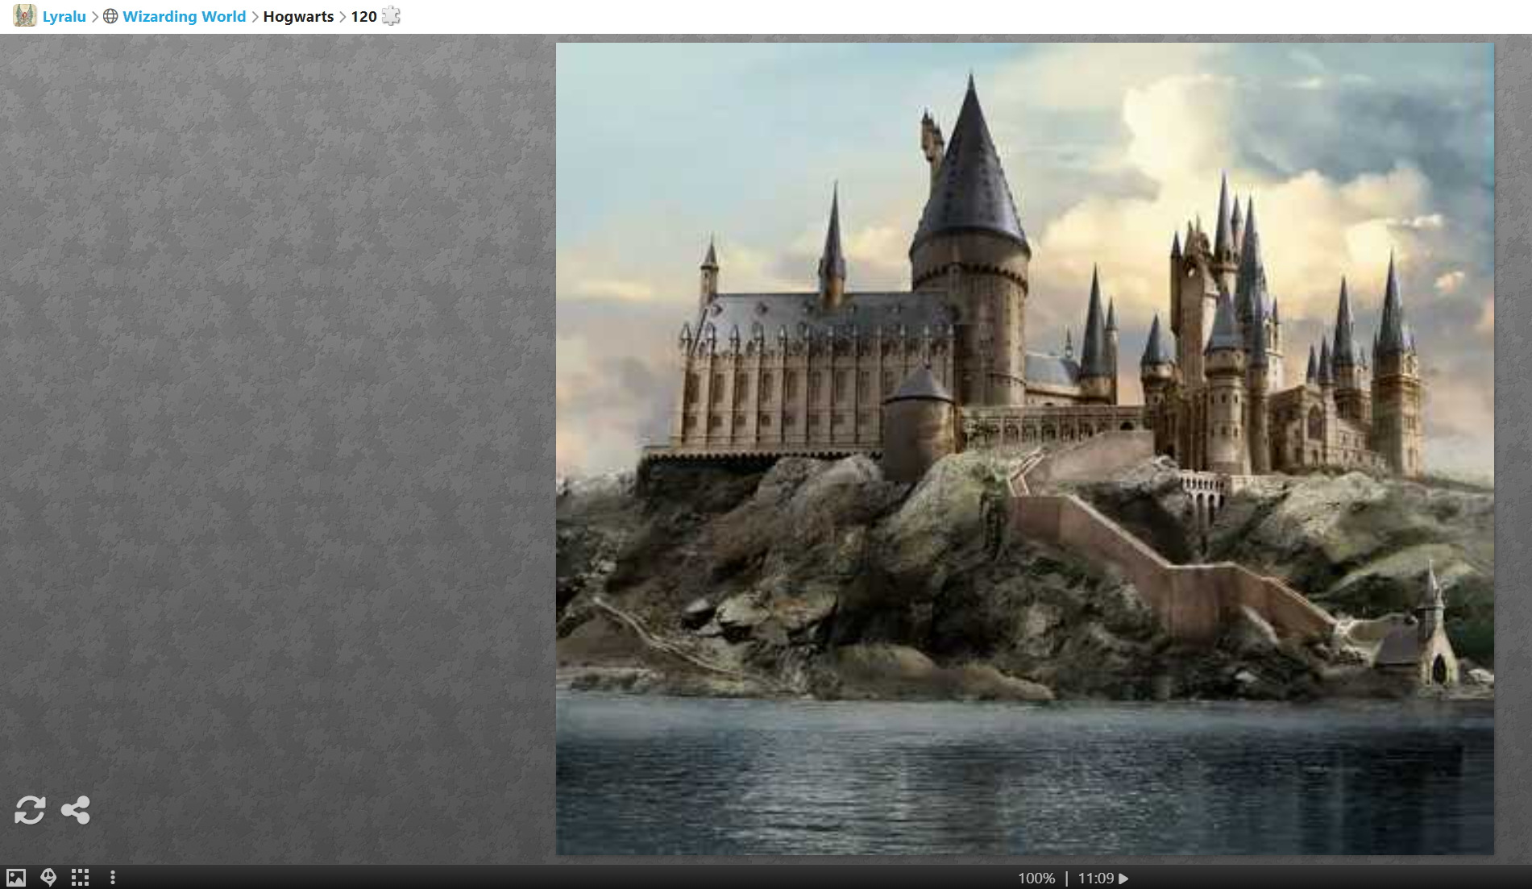Click the 11:09 timer play button
1532x889 pixels.
pyautogui.click(x=1123, y=879)
